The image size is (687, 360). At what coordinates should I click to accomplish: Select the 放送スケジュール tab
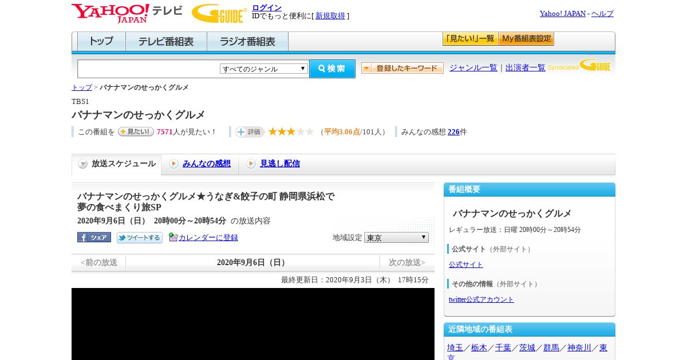(x=117, y=164)
